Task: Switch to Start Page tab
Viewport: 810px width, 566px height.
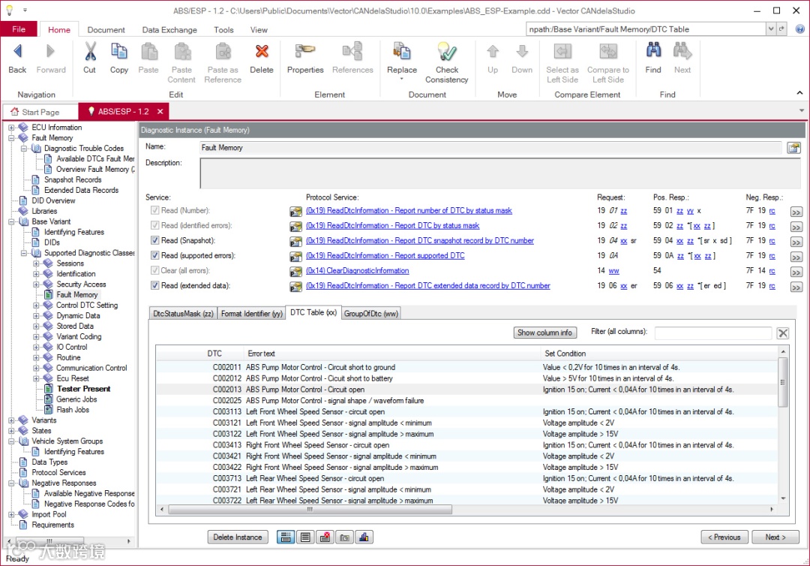Action: pos(40,112)
